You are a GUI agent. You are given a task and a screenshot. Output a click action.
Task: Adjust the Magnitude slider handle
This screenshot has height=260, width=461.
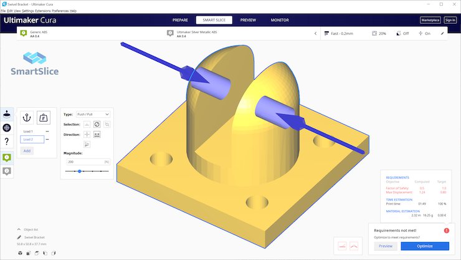coord(79,171)
